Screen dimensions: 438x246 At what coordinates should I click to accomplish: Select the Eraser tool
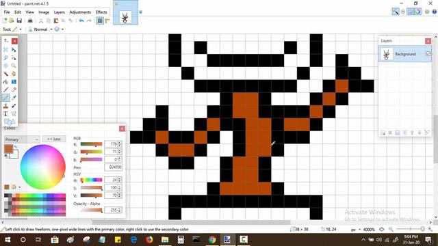14,90
